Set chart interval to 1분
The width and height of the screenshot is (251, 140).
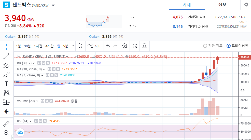(x=18, y=46)
